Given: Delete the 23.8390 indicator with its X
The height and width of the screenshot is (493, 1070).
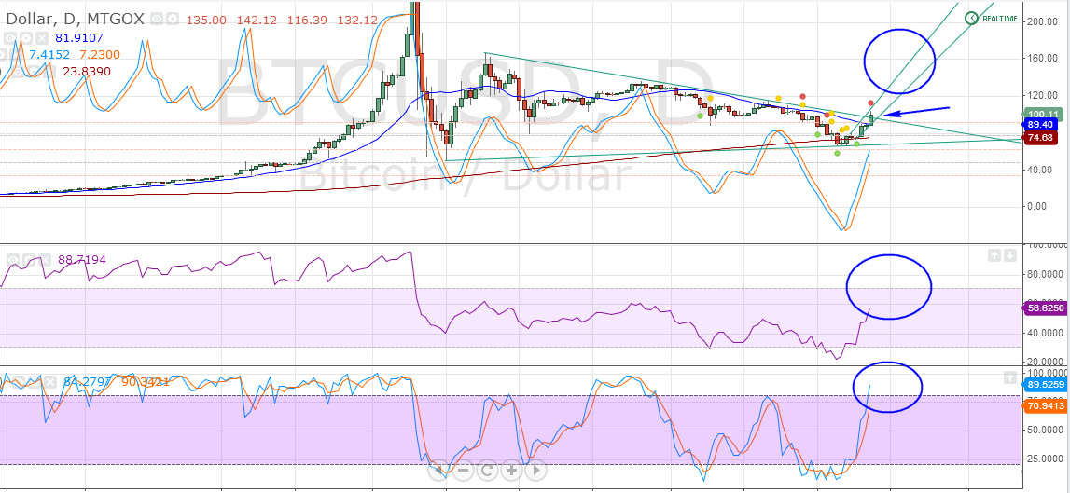Looking at the screenshot, I should (x=49, y=72).
